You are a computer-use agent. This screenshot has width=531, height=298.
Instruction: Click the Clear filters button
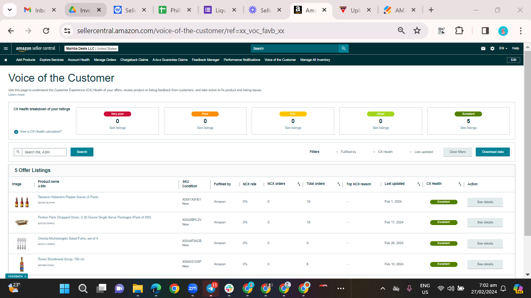pyautogui.click(x=458, y=152)
